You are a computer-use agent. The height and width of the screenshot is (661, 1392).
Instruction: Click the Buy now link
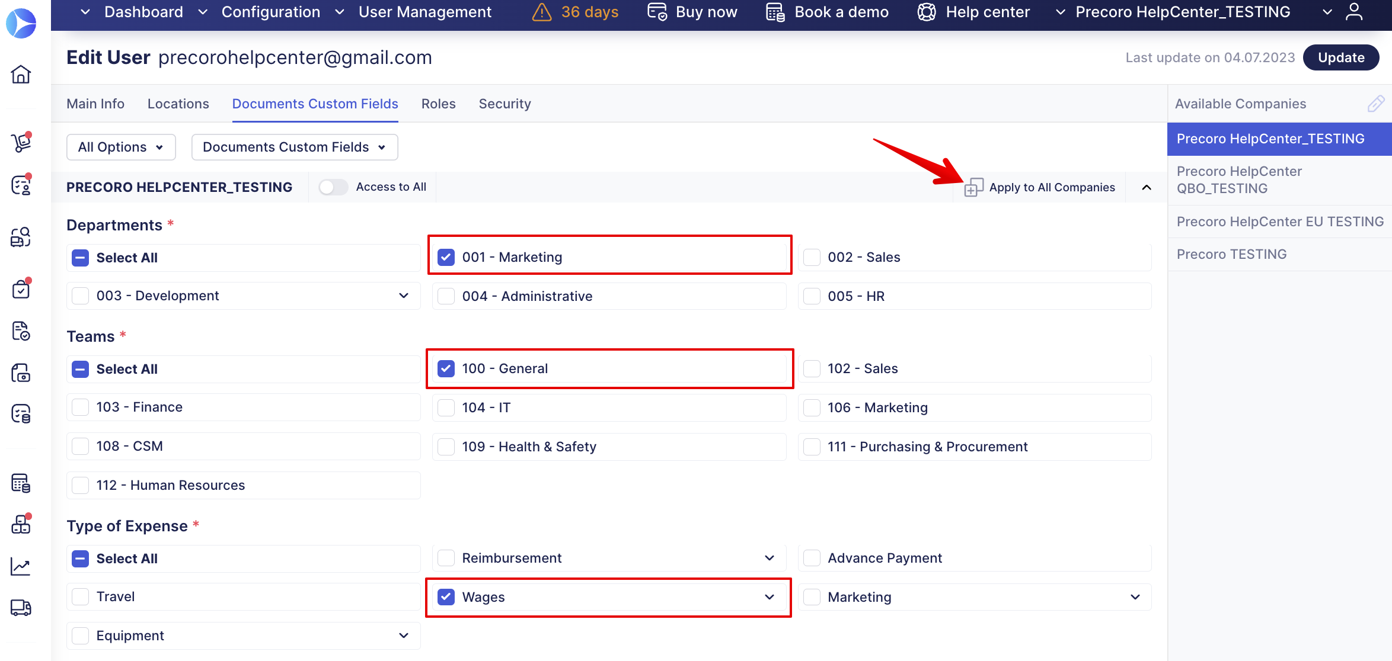pyautogui.click(x=707, y=12)
